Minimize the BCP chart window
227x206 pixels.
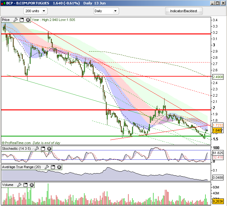212,3
